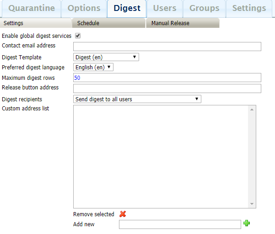Image resolution: width=275 pixels, height=234 pixels.
Task: Click the Release button address field
Action: (x=167, y=88)
